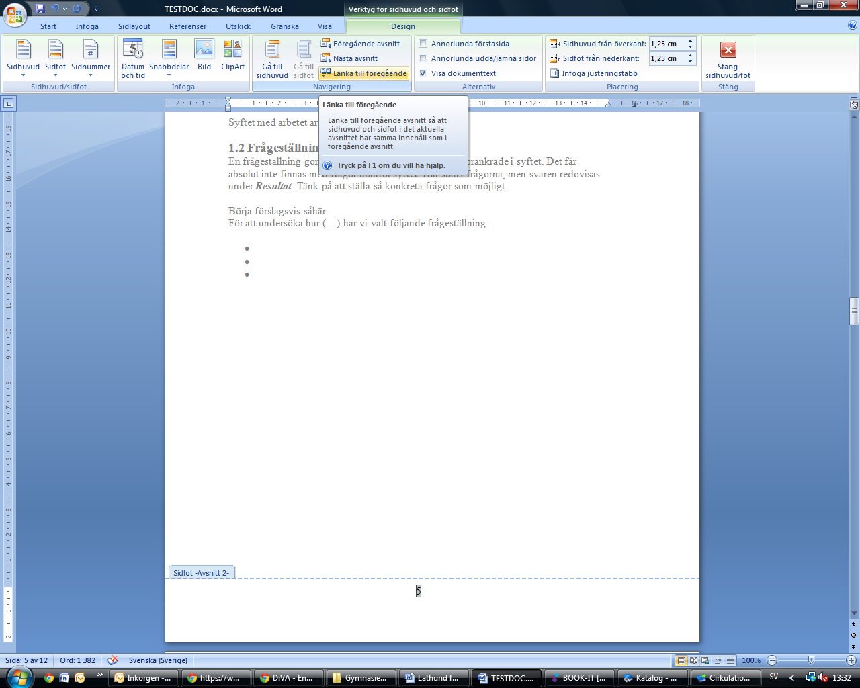Toggle Länka till föregående
The height and width of the screenshot is (688, 860).
point(364,73)
